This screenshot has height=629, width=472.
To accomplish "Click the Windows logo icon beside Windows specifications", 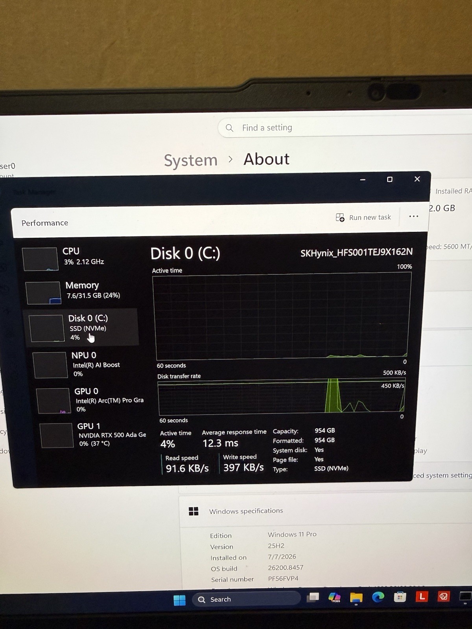I will pyautogui.click(x=194, y=511).
